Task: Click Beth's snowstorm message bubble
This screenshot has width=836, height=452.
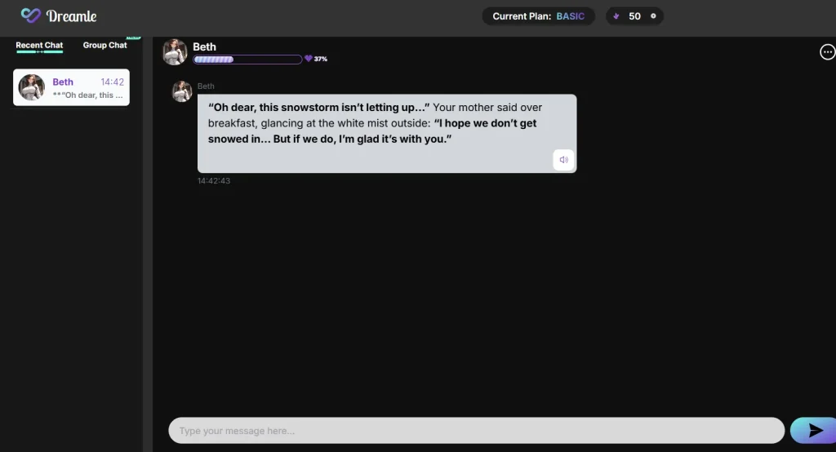Action: (387, 133)
